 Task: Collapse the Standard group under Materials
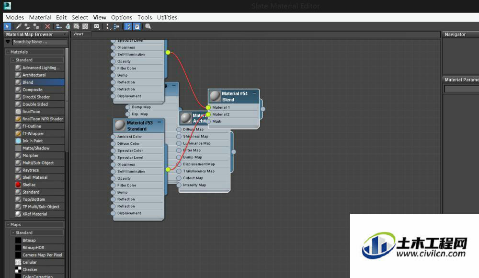(x=13, y=60)
